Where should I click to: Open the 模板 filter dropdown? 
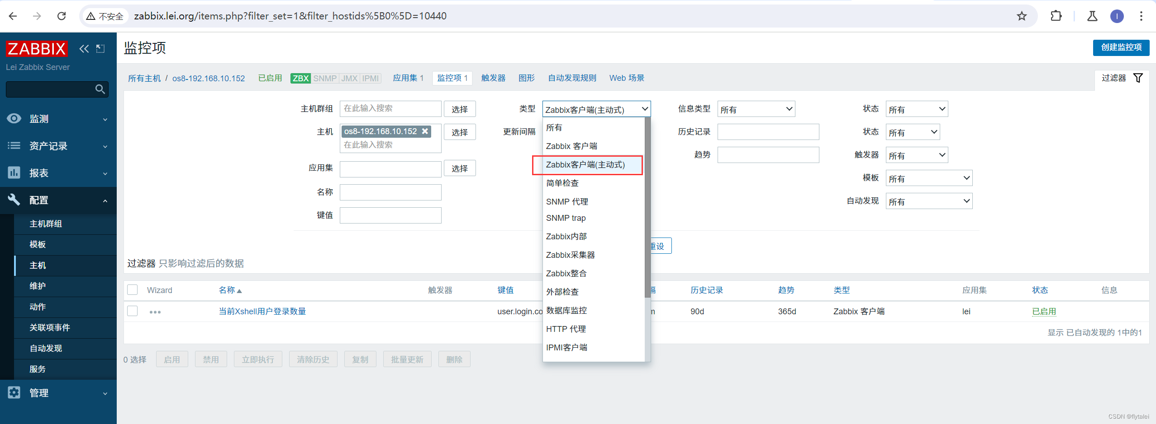pyautogui.click(x=929, y=178)
